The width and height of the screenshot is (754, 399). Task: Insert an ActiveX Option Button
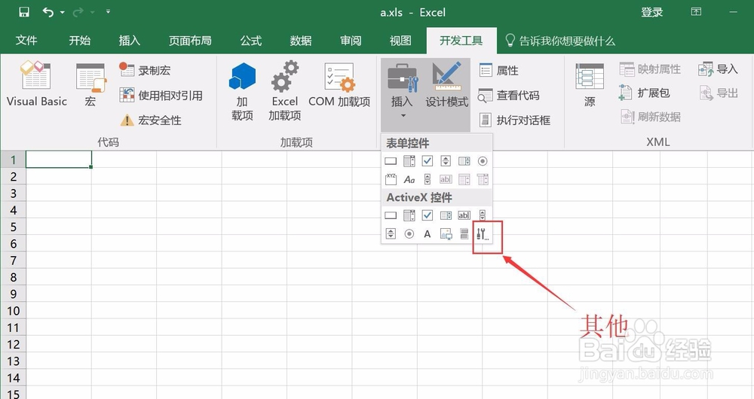coord(409,234)
